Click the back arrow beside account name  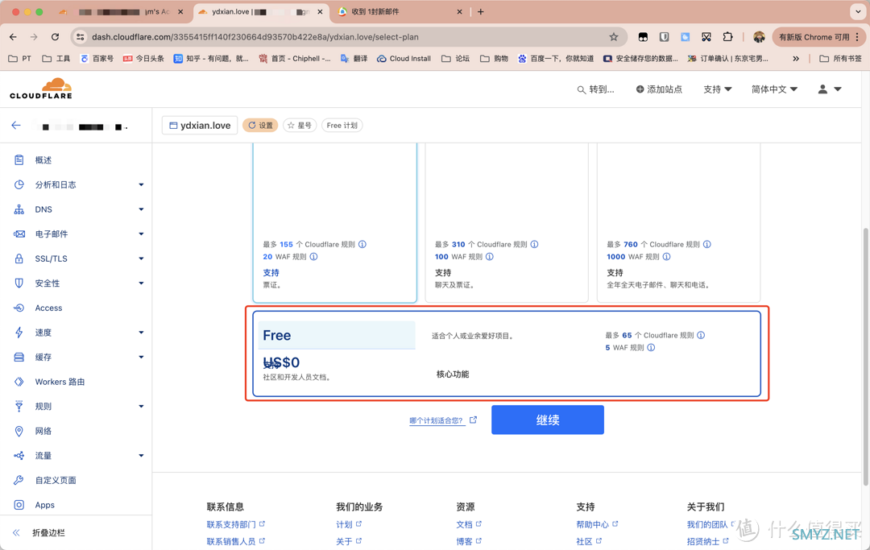(x=16, y=126)
